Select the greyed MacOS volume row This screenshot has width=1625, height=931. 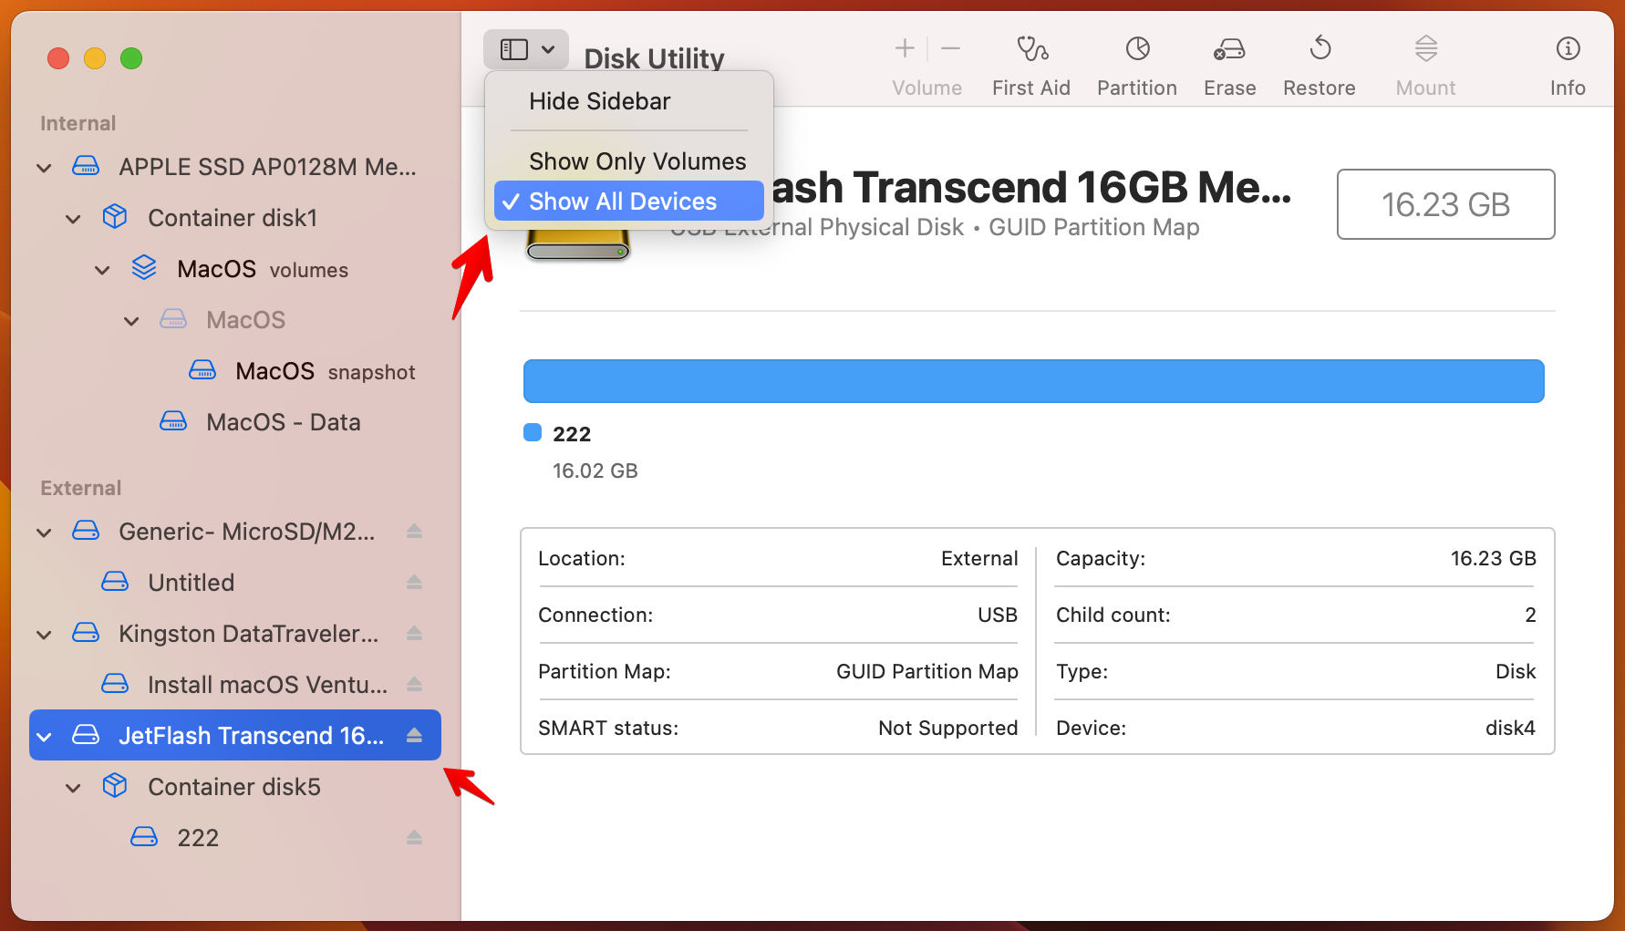click(235, 320)
